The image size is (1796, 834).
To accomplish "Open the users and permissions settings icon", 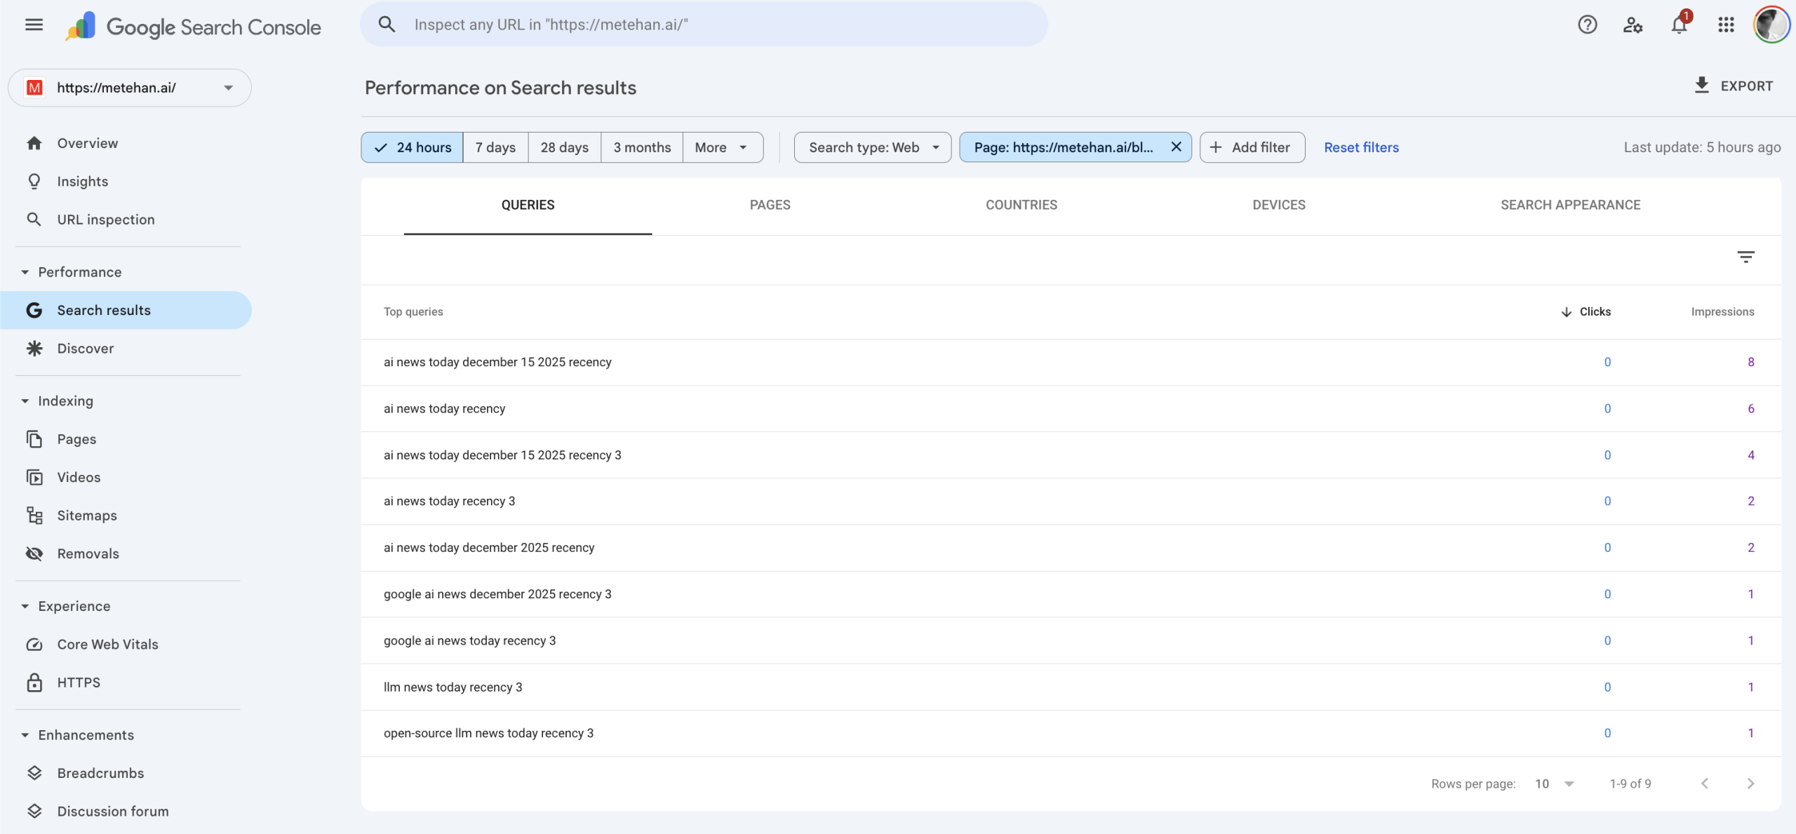I will pyautogui.click(x=1633, y=25).
